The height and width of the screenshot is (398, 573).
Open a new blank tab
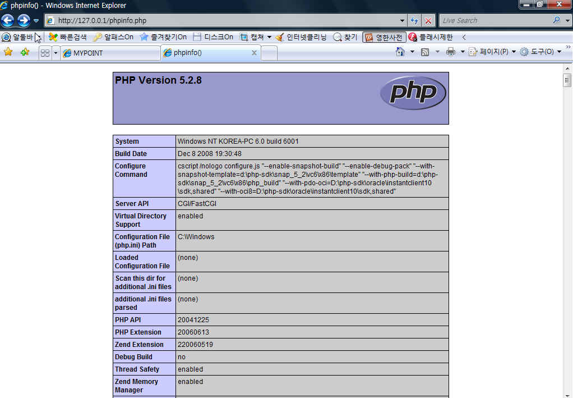coord(269,53)
